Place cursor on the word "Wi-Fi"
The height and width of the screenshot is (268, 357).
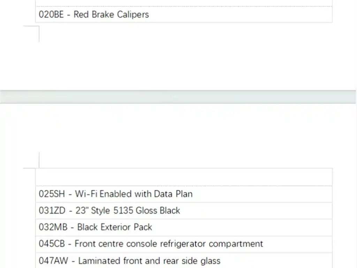pyautogui.click(x=86, y=194)
